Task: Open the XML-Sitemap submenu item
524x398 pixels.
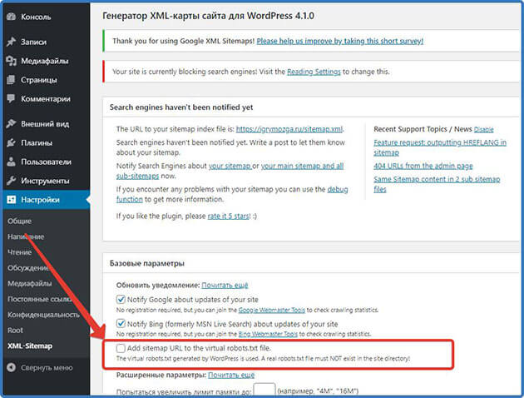Action: (x=30, y=346)
